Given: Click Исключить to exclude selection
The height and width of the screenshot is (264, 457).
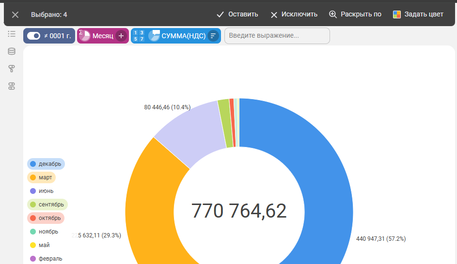Looking at the screenshot, I should tap(294, 15).
